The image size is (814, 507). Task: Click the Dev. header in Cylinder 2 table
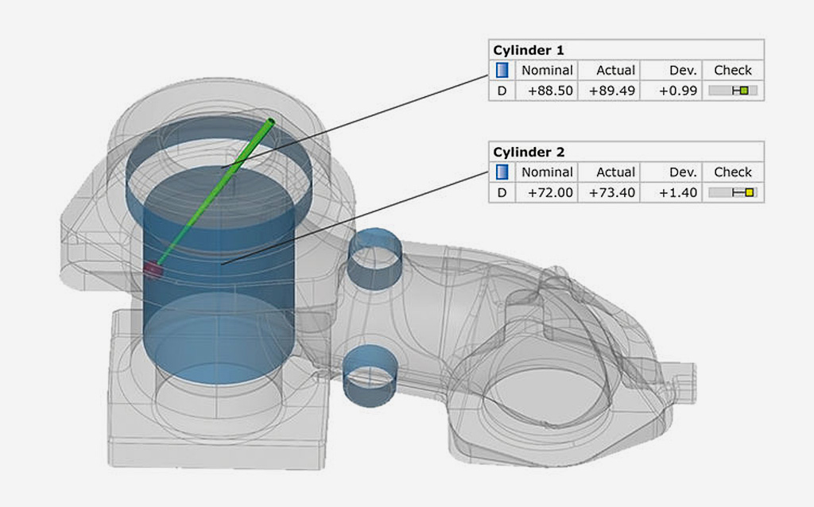(x=683, y=172)
